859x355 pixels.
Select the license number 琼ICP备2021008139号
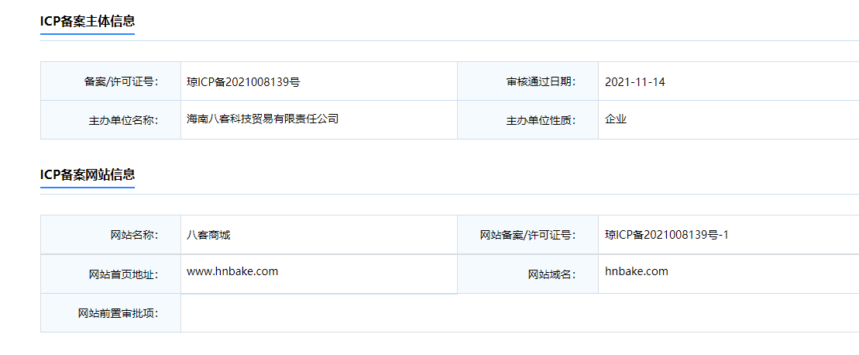coord(243,82)
